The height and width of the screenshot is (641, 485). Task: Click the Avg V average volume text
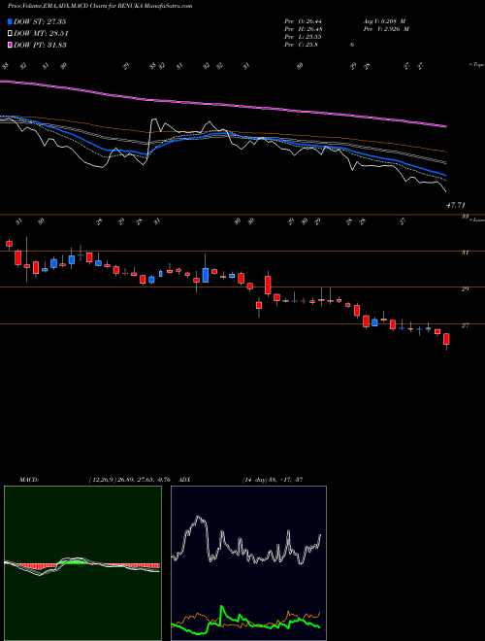point(383,21)
